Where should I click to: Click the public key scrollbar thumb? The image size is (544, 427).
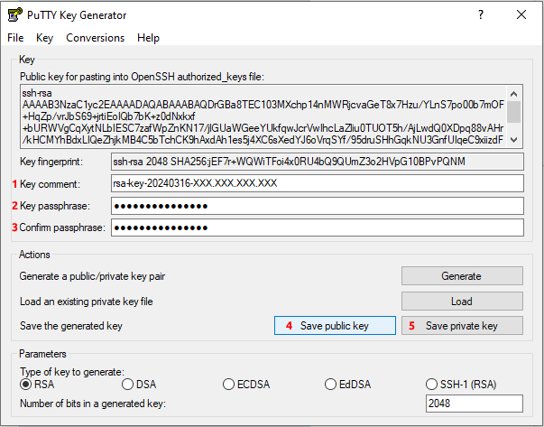click(514, 112)
